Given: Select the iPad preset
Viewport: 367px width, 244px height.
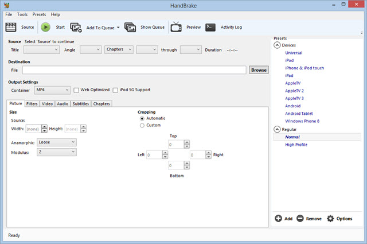Looking at the screenshot, I should pyautogui.click(x=289, y=75).
